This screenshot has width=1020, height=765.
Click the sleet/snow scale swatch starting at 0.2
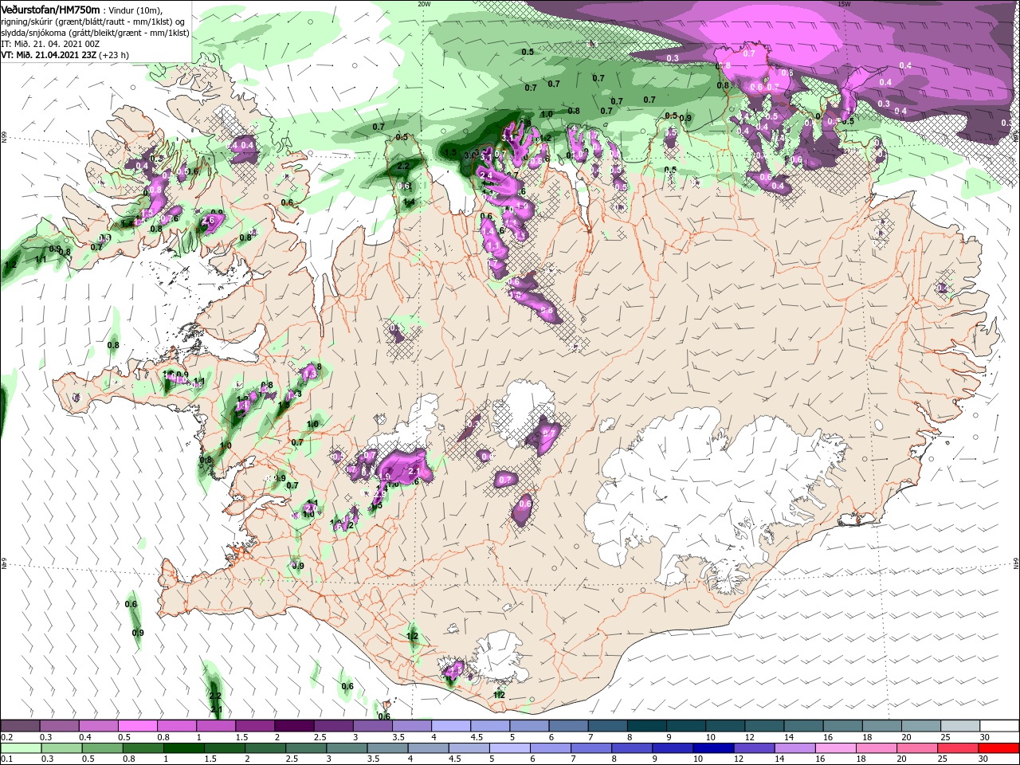point(20,726)
